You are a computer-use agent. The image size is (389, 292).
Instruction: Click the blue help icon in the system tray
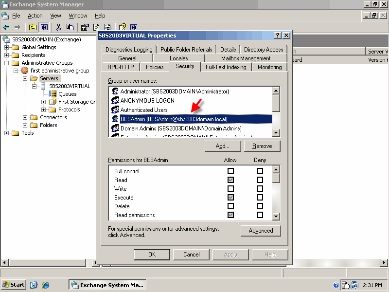click(x=336, y=285)
